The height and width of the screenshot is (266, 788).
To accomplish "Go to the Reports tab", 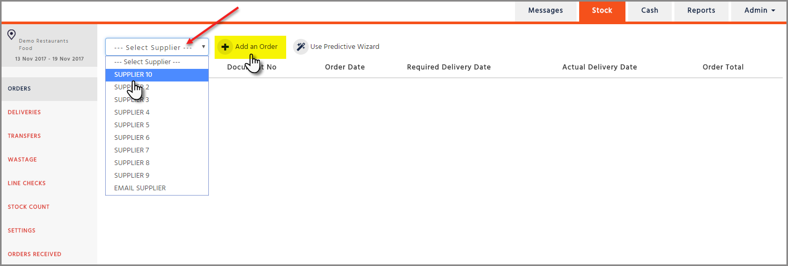I will pos(701,11).
